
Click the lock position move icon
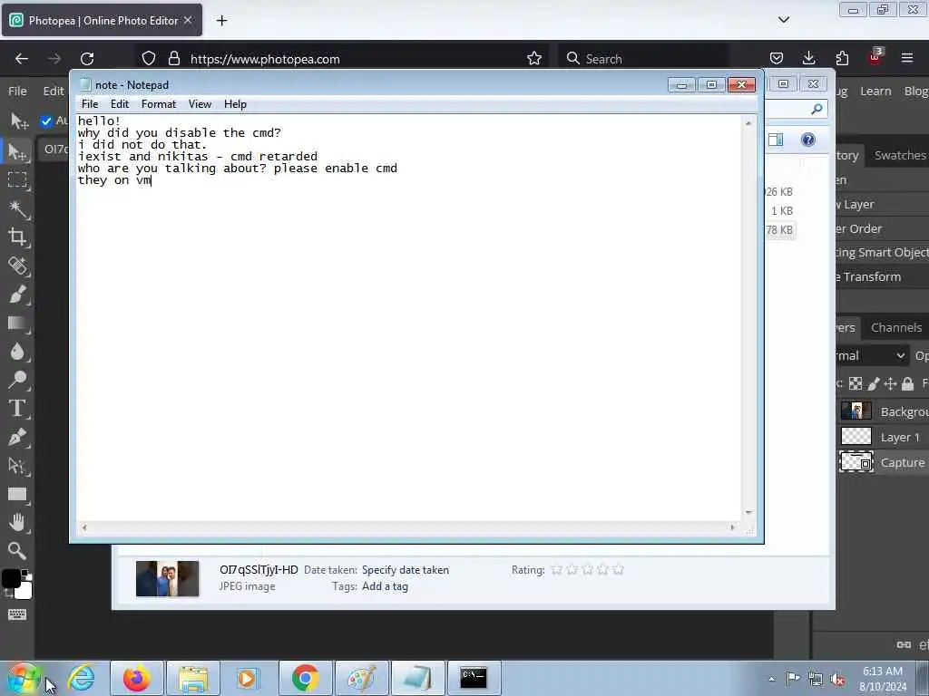[x=890, y=384]
